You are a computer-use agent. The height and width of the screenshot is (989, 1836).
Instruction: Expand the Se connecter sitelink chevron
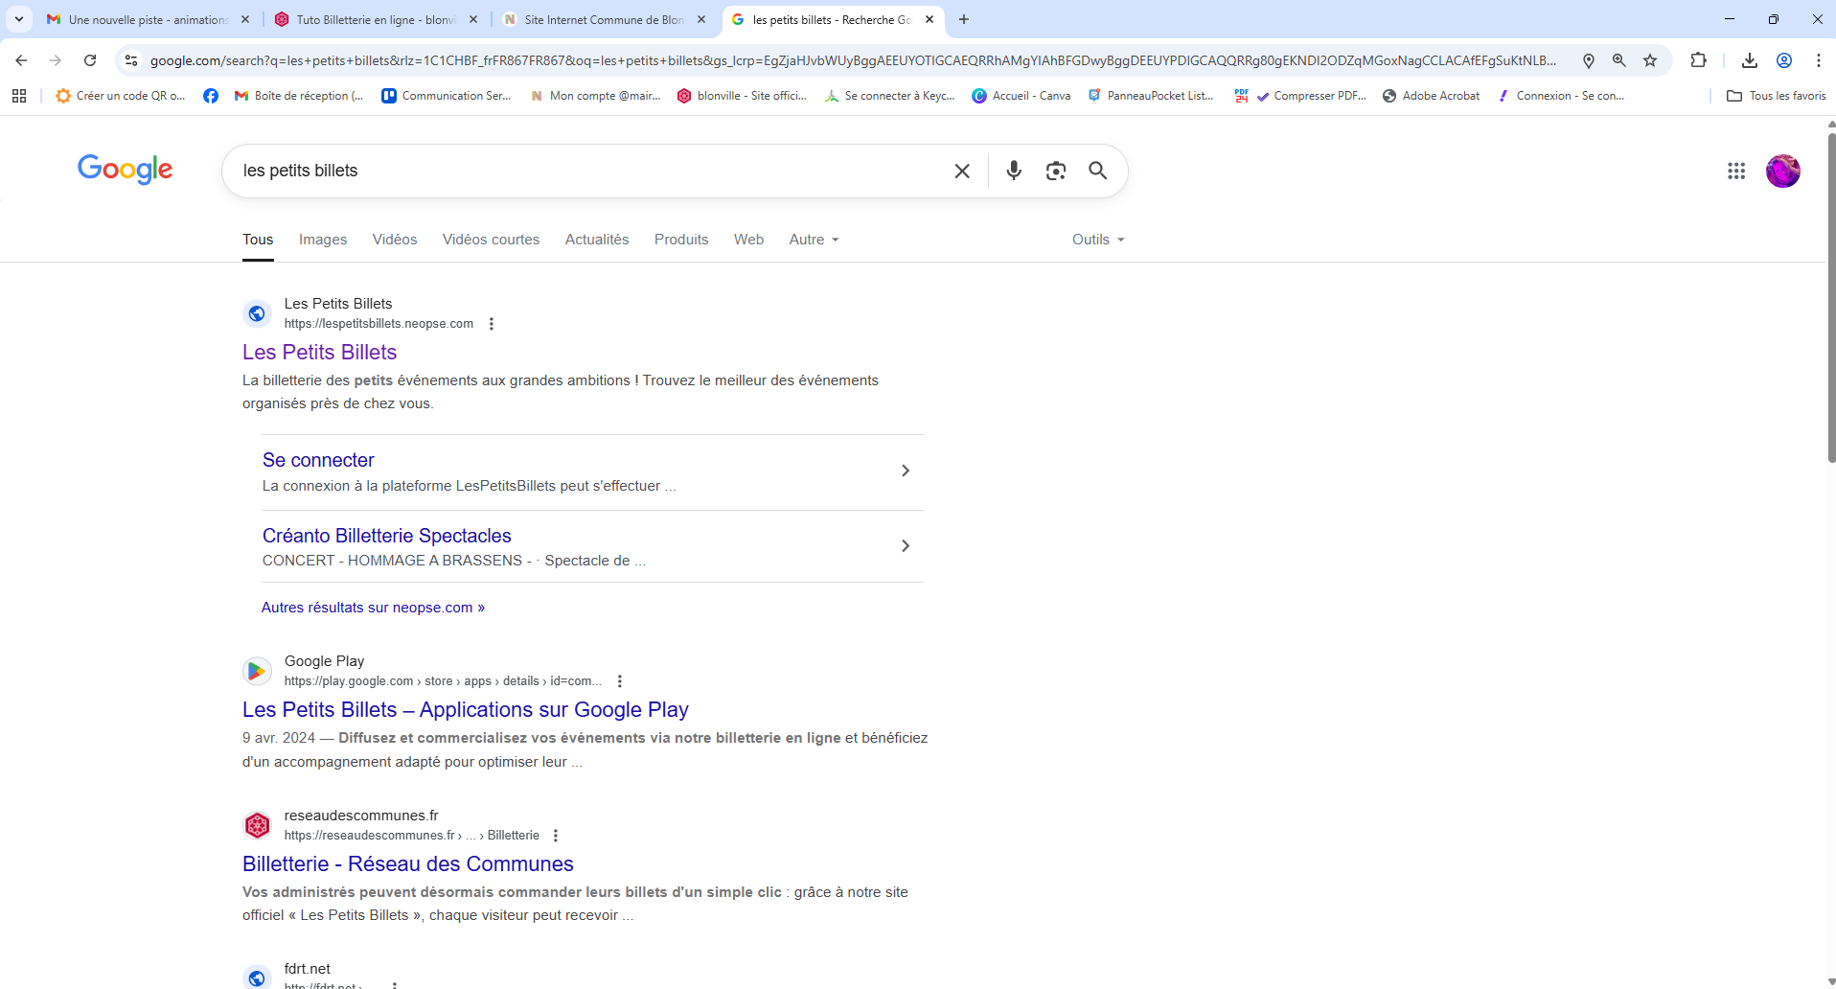(x=906, y=471)
